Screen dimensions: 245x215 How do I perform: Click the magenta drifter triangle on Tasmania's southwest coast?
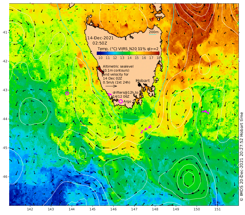tap(110, 94)
